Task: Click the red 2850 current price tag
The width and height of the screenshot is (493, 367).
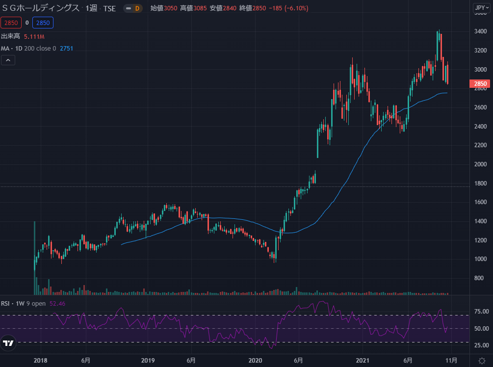Action: tap(480, 83)
